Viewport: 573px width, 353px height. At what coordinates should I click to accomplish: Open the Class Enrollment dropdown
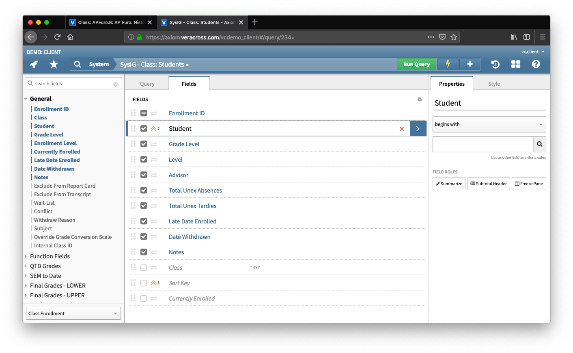(x=73, y=314)
